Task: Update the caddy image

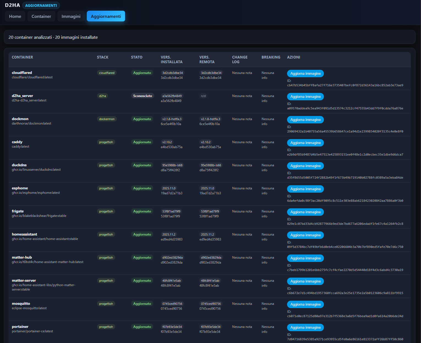Action: click(x=306, y=143)
